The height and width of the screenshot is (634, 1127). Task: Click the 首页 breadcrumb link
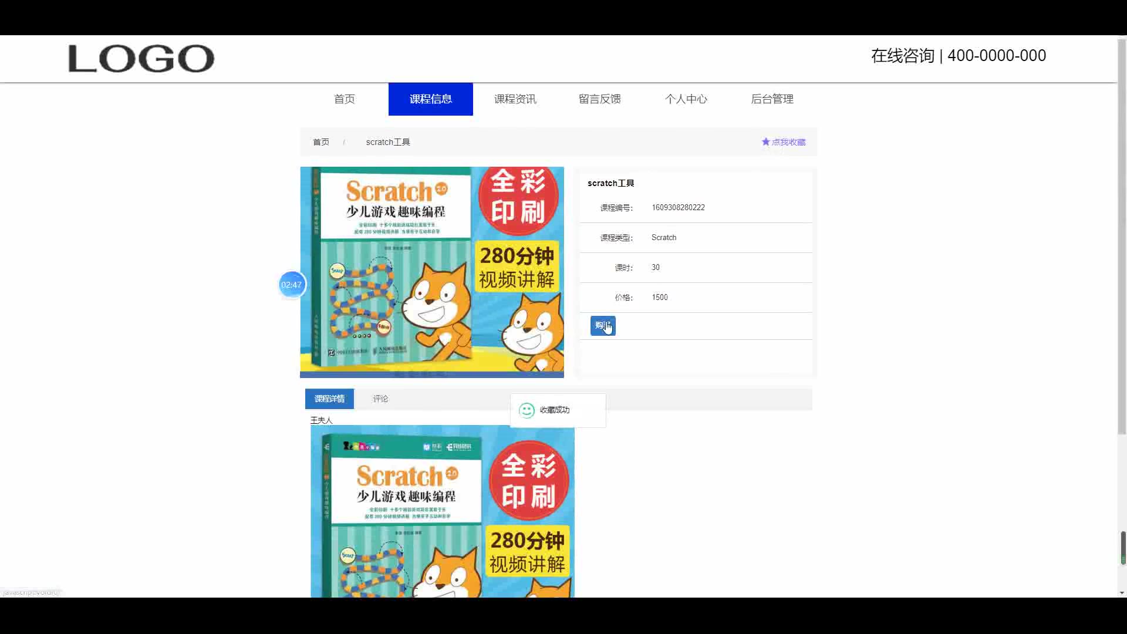coord(321,142)
